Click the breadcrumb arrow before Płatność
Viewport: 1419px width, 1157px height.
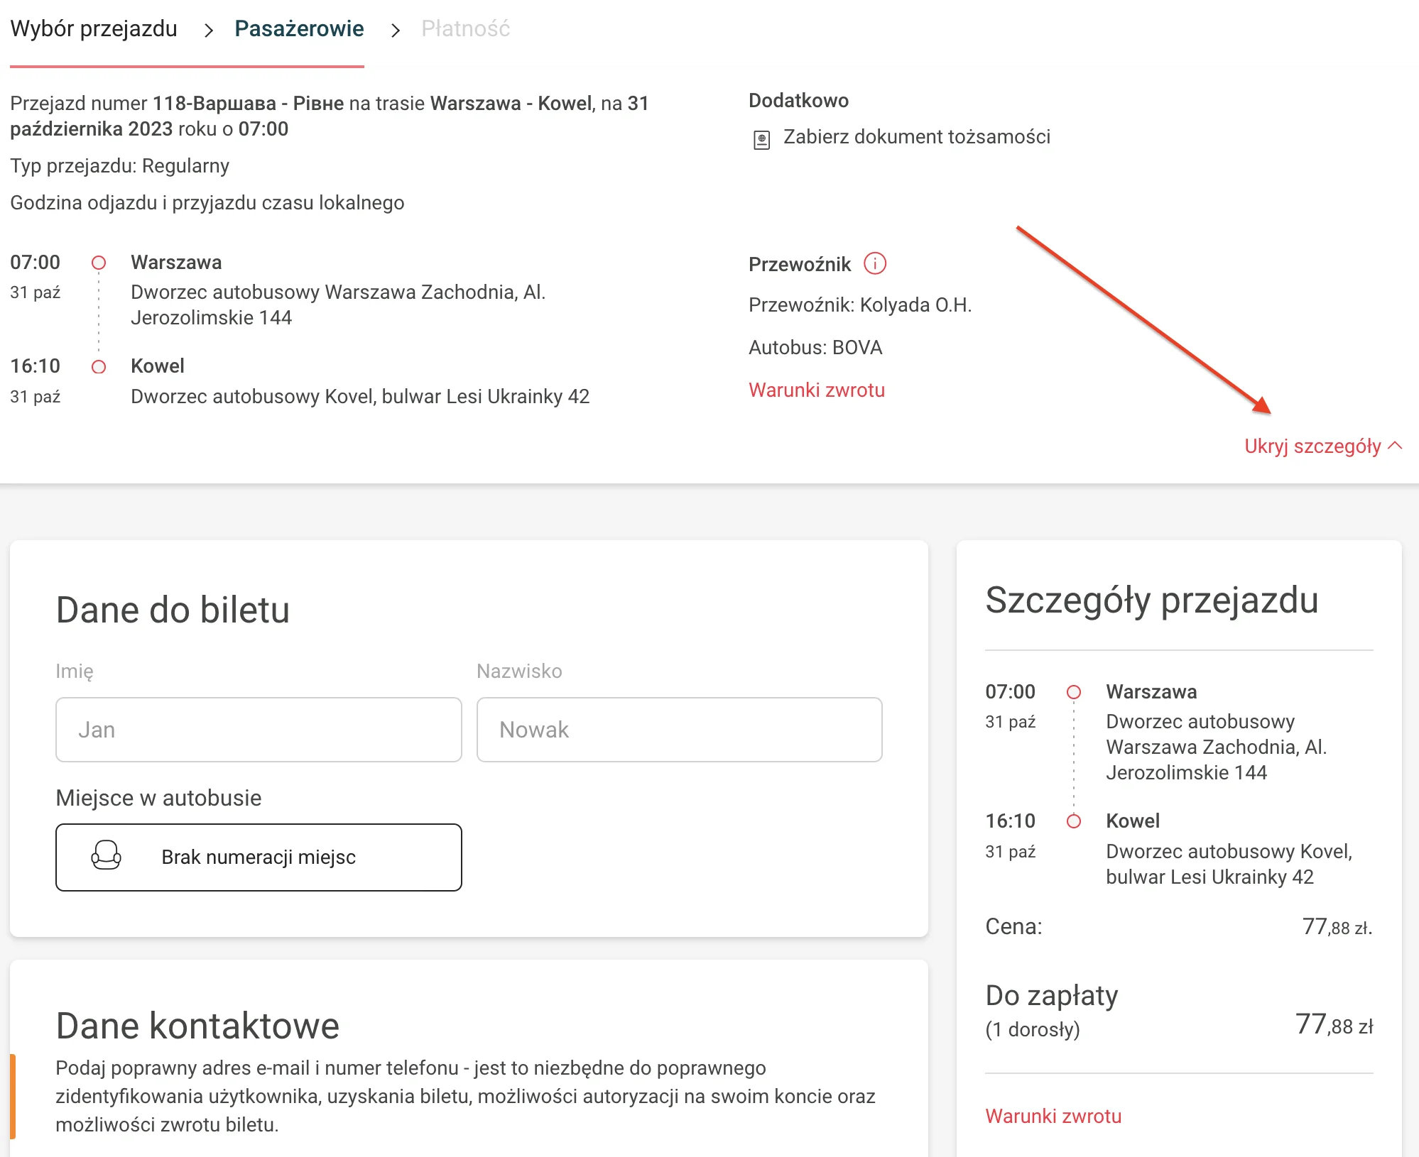tap(396, 31)
